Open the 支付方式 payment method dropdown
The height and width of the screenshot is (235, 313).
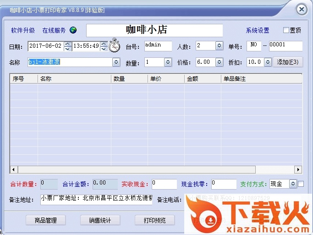tap(293, 184)
